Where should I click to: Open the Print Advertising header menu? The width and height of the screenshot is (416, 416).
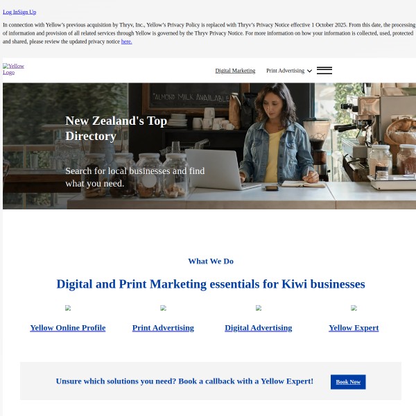click(285, 71)
